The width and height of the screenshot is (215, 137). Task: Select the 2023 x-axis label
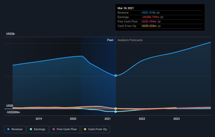[177, 119]
